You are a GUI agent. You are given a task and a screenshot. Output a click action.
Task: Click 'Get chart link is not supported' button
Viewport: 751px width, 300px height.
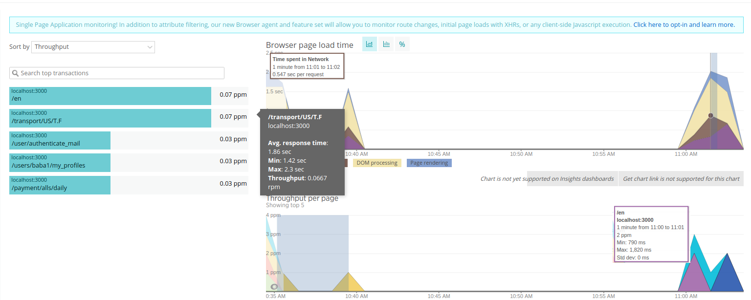(681, 179)
